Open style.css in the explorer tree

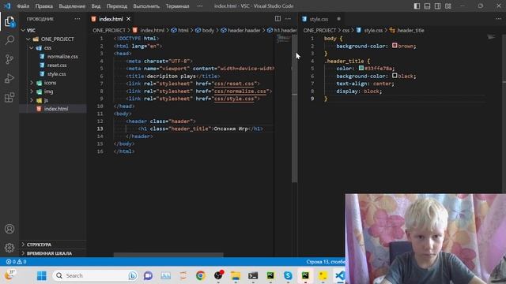(x=56, y=73)
